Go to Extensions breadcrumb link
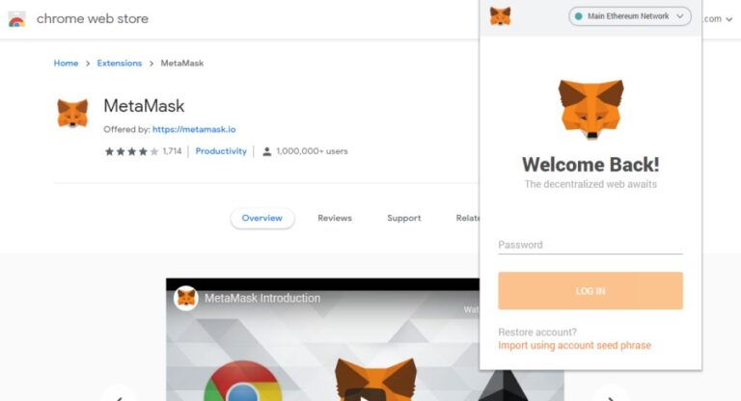 click(120, 64)
